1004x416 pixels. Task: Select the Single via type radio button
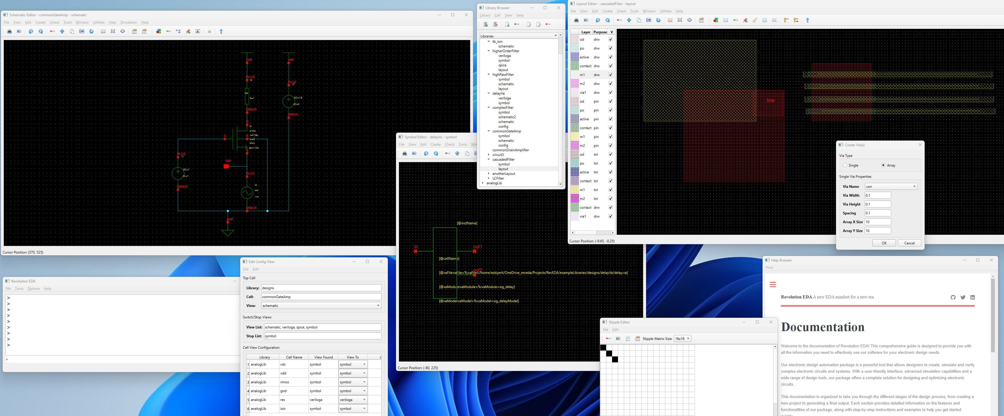[845, 165]
